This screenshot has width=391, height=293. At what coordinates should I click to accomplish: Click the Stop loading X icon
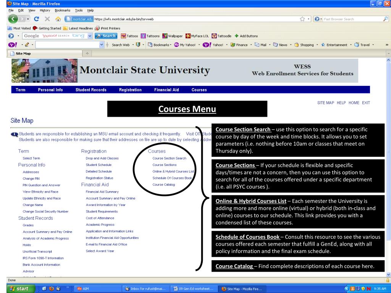tap(47, 19)
